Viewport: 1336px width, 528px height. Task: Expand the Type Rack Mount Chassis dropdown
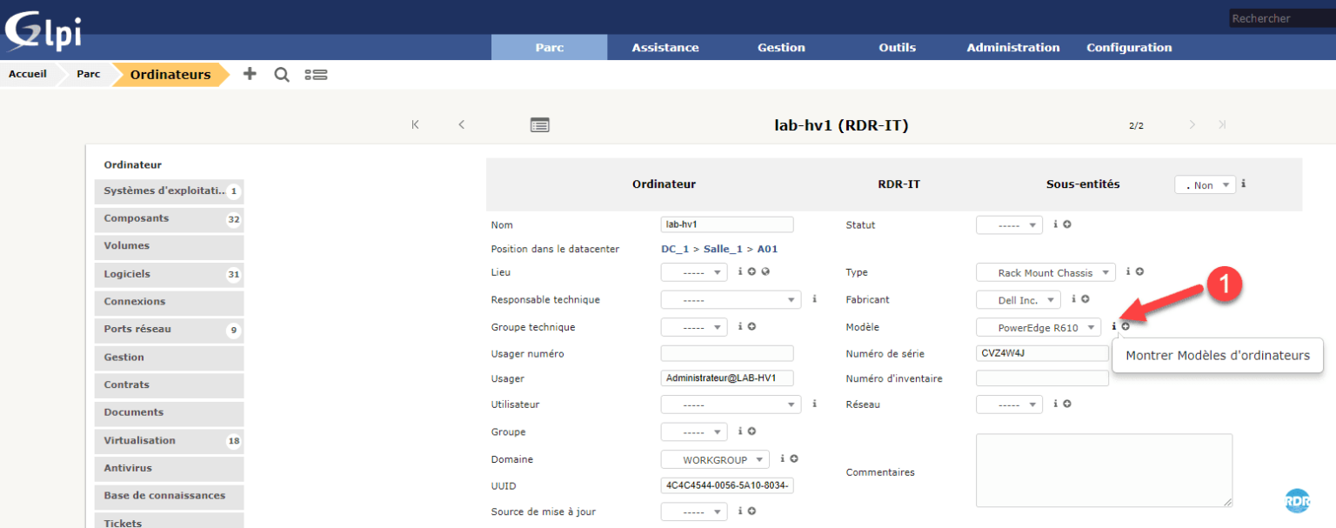(1045, 273)
